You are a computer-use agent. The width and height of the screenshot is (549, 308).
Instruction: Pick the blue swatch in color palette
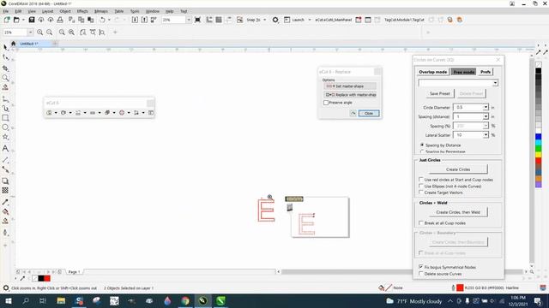click(539, 137)
